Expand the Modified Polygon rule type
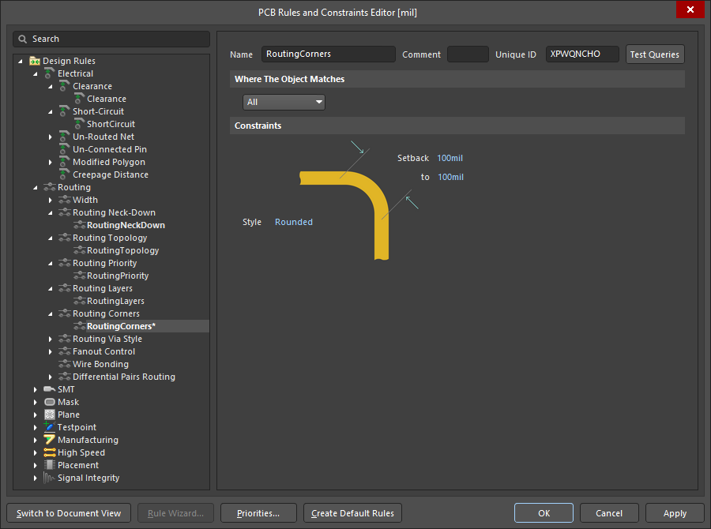711x529 pixels. point(51,163)
